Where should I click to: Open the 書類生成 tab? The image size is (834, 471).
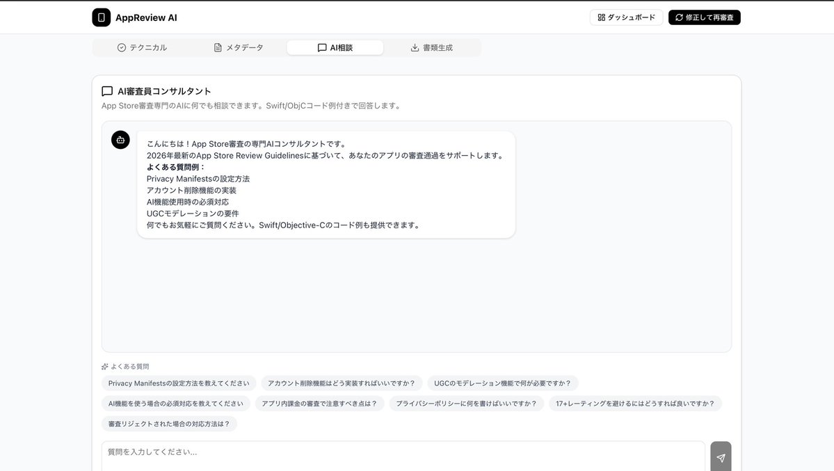[431, 47]
